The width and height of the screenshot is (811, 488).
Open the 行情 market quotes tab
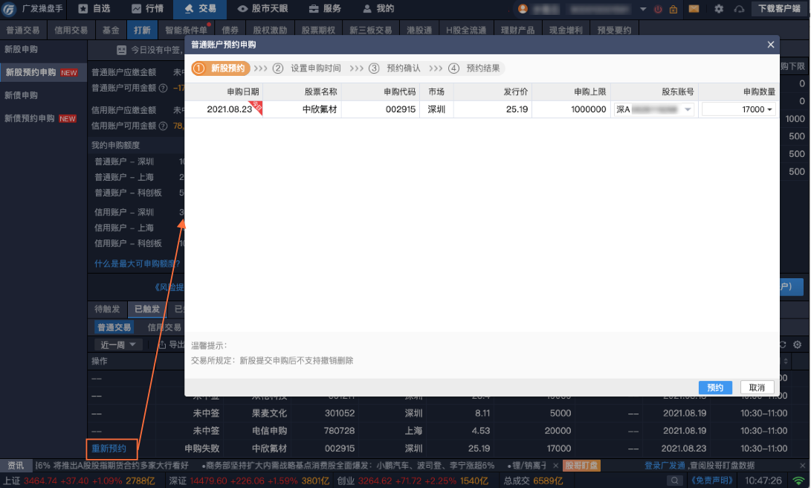pyautogui.click(x=147, y=9)
